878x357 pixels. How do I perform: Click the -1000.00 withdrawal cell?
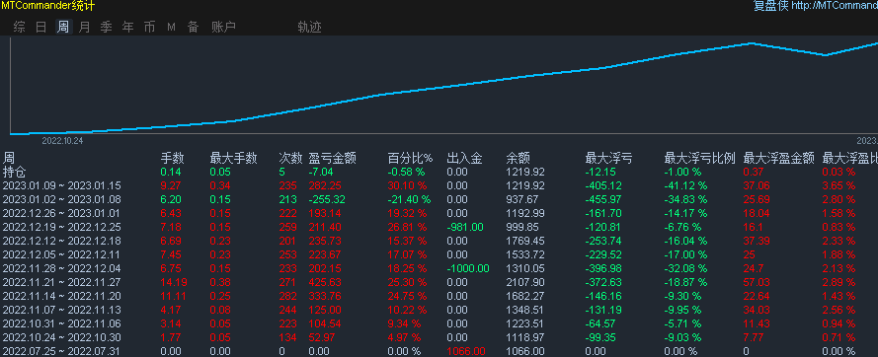(468, 268)
